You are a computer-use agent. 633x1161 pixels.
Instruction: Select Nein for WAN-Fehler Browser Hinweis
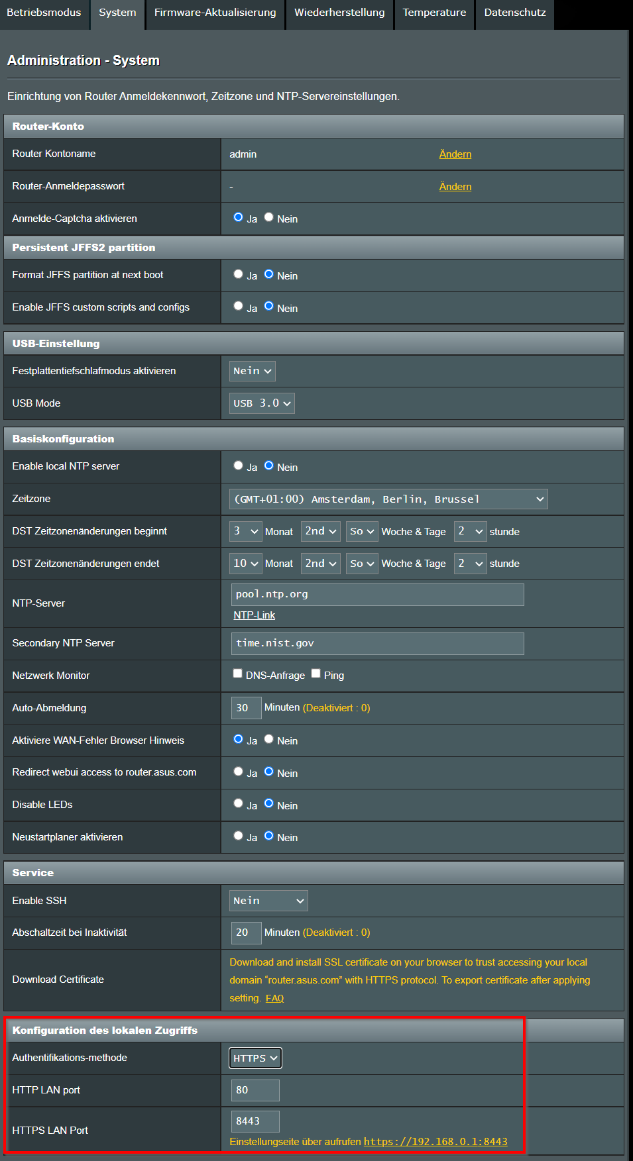tap(268, 739)
